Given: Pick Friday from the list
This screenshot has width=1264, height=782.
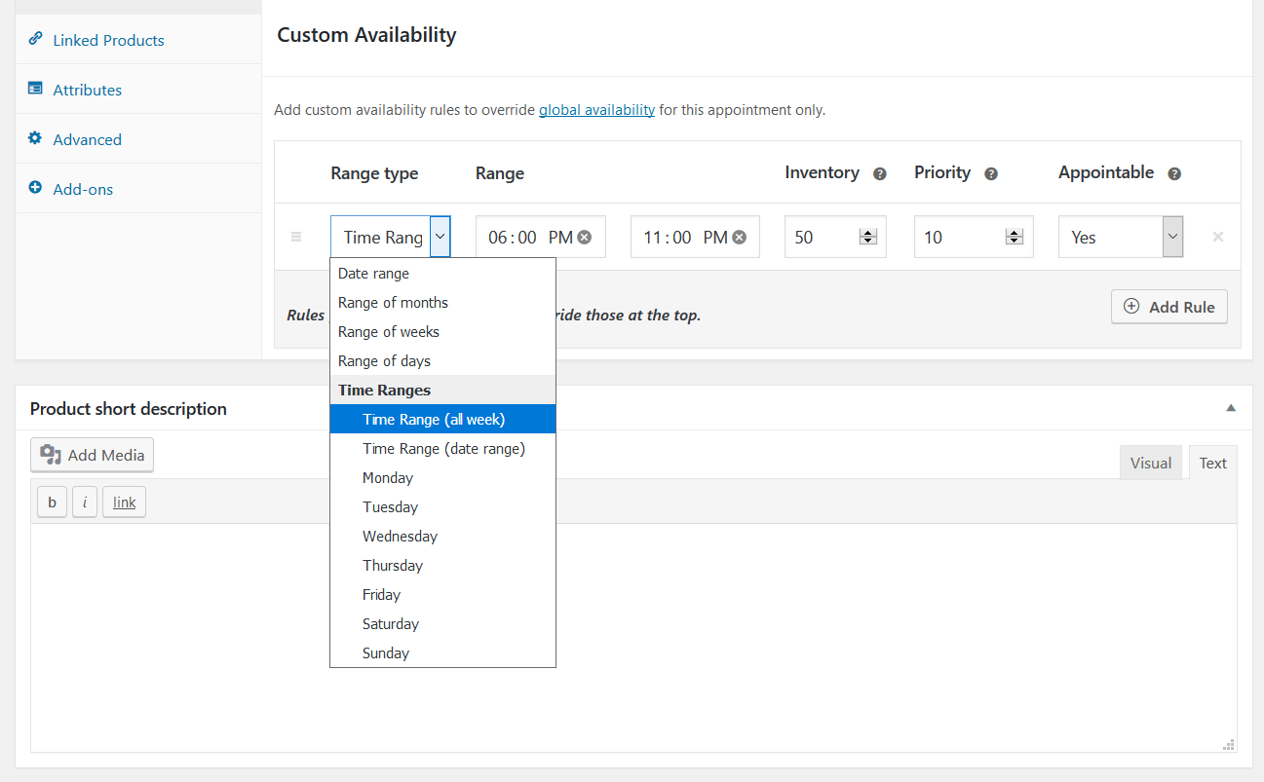Looking at the screenshot, I should 442,595.
